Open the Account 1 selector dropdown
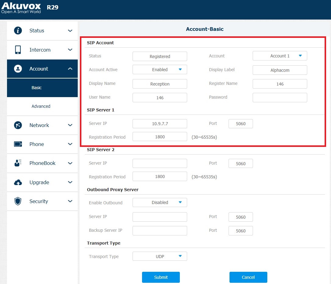The image size is (331, 284). point(280,56)
